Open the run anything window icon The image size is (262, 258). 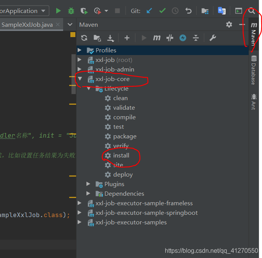tap(238, 11)
